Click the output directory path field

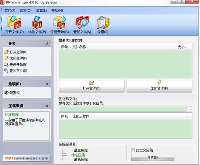[123, 109]
